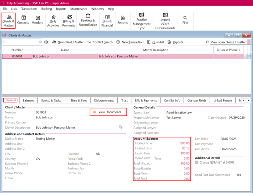This screenshot has width=253, height=193.
Task: Switch to the Bills & Payments tab
Action: 146,100
